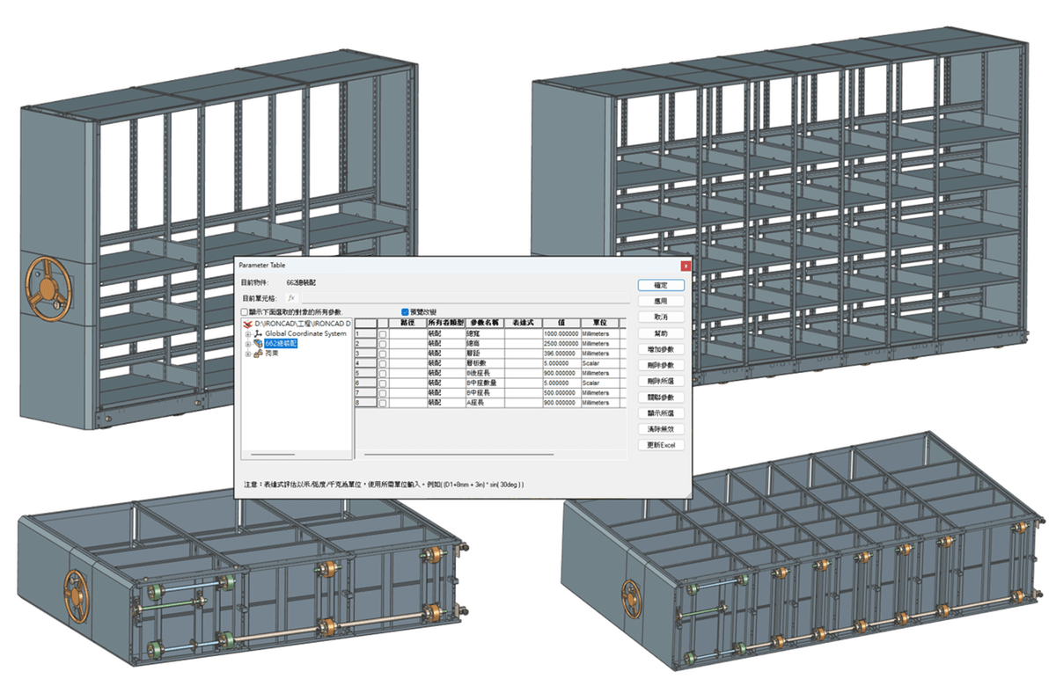Click the 確定 OK button
This screenshot has height=686, width=1056.
(661, 286)
